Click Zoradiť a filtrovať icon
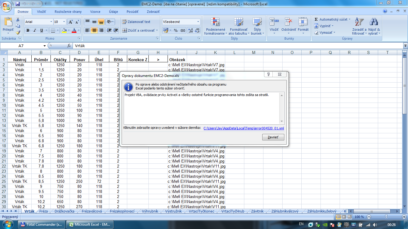The height and width of the screenshot is (229, 408). pos(359,22)
